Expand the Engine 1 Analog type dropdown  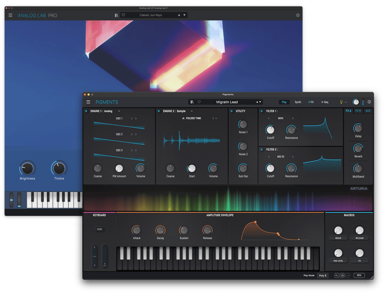[x=119, y=111]
